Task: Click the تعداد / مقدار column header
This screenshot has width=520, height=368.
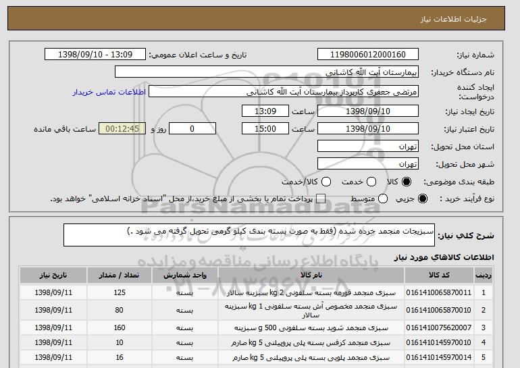Action: click(x=120, y=275)
